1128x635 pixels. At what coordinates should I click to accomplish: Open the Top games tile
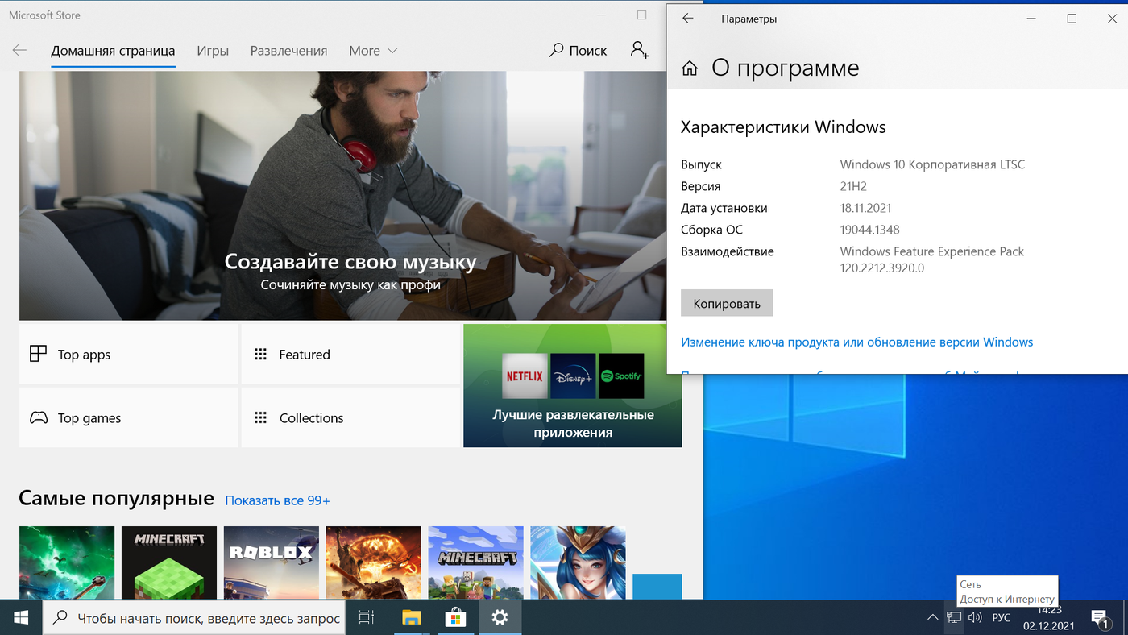click(x=128, y=417)
